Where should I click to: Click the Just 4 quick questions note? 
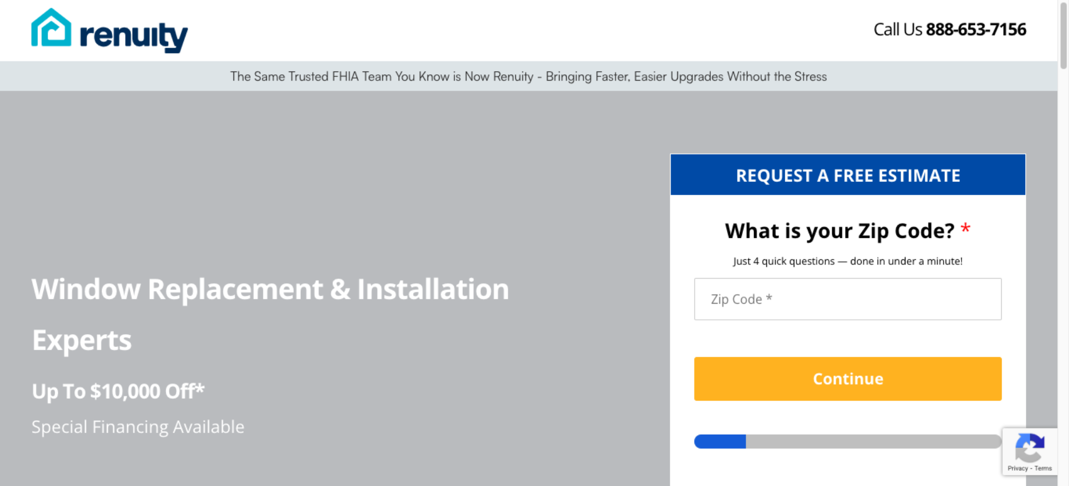tap(848, 261)
